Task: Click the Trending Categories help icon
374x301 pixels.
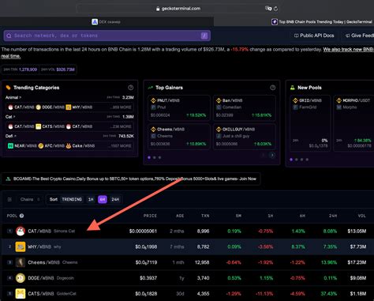Action: 130,88
